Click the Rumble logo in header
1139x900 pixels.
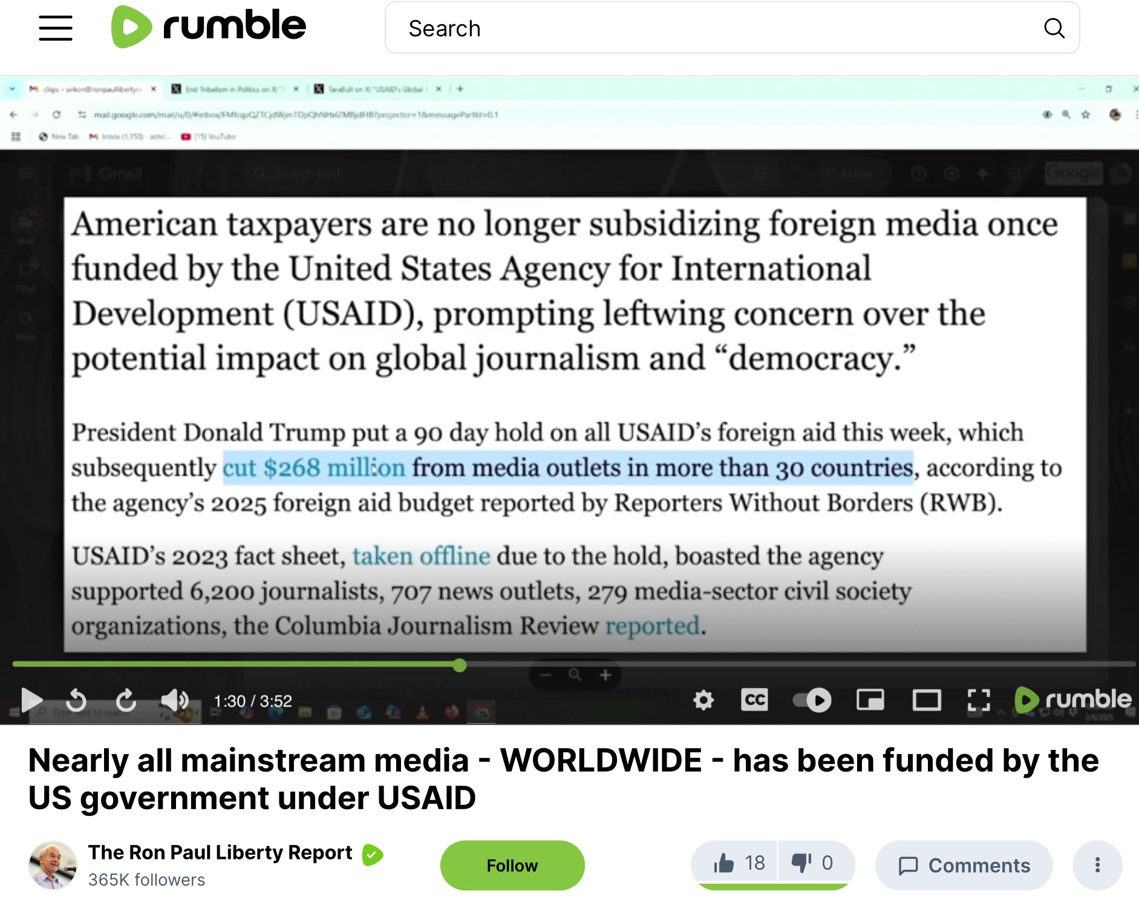(209, 27)
